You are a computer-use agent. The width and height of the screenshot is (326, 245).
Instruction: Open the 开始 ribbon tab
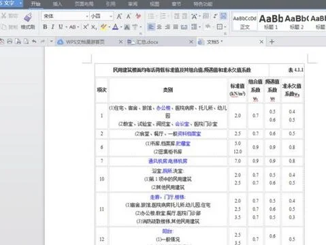35,4
